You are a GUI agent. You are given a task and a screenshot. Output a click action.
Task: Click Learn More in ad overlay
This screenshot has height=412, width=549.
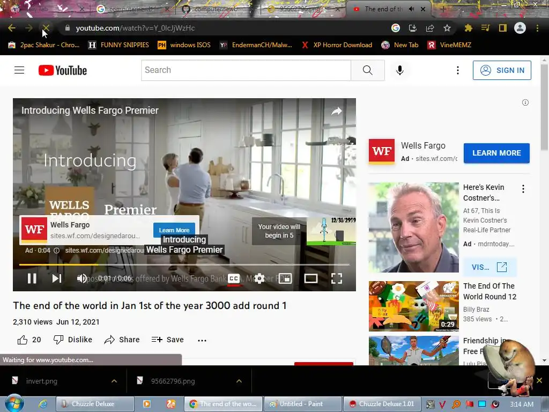(174, 230)
